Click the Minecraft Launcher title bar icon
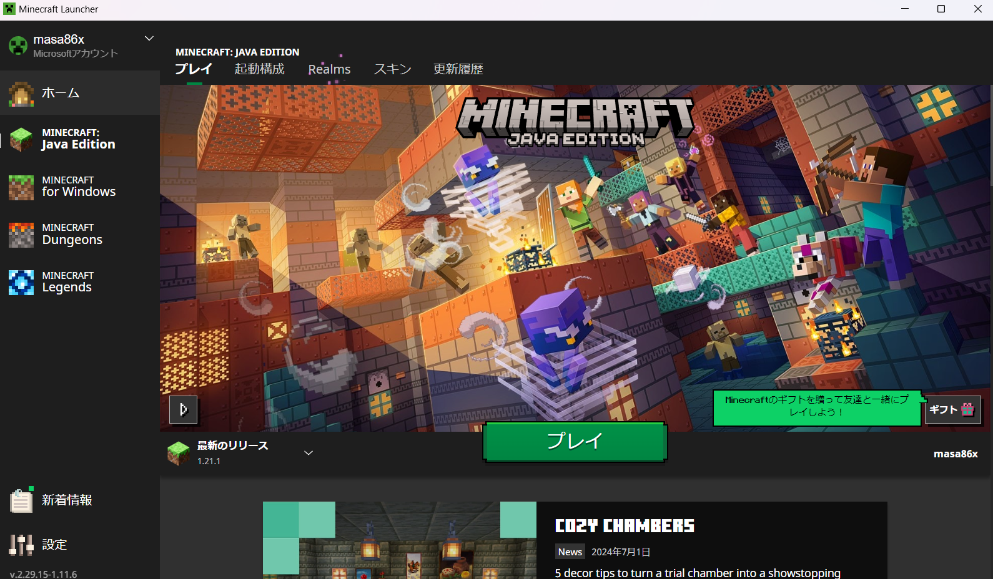The image size is (993, 579). (x=9, y=9)
